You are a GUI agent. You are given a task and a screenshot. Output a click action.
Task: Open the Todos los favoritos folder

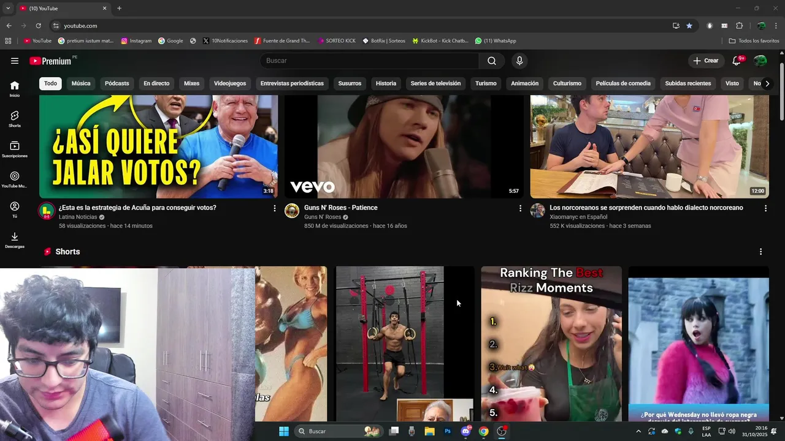(x=754, y=41)
